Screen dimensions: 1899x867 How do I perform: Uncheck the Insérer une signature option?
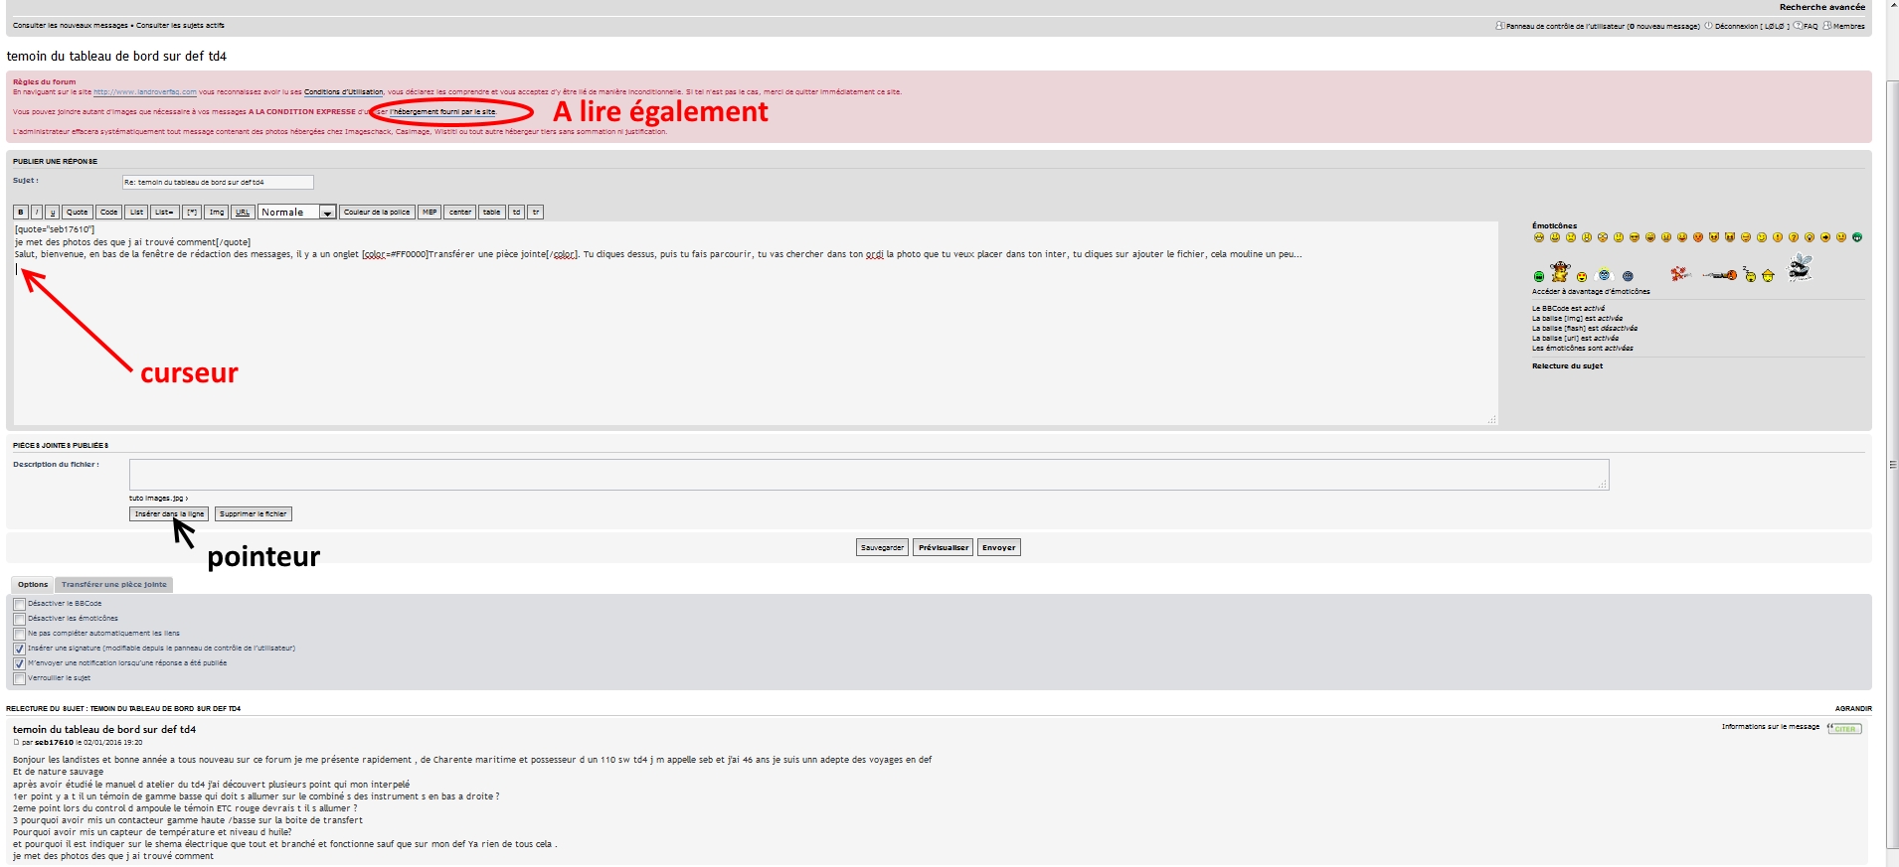pyautogui.click(x=19, y=649)
